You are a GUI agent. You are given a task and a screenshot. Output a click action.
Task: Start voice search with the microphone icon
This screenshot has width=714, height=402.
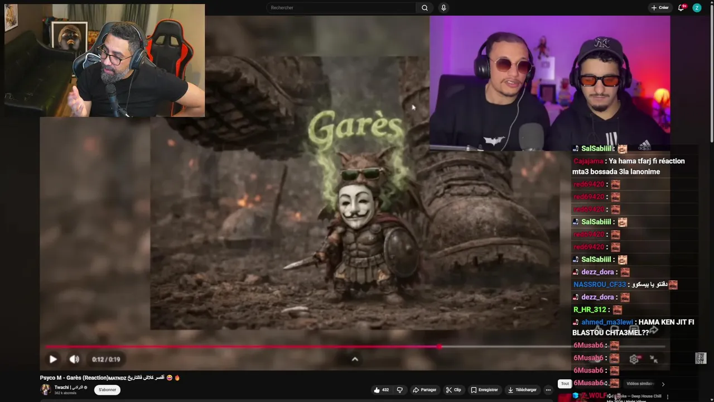(x=443, y=8)
